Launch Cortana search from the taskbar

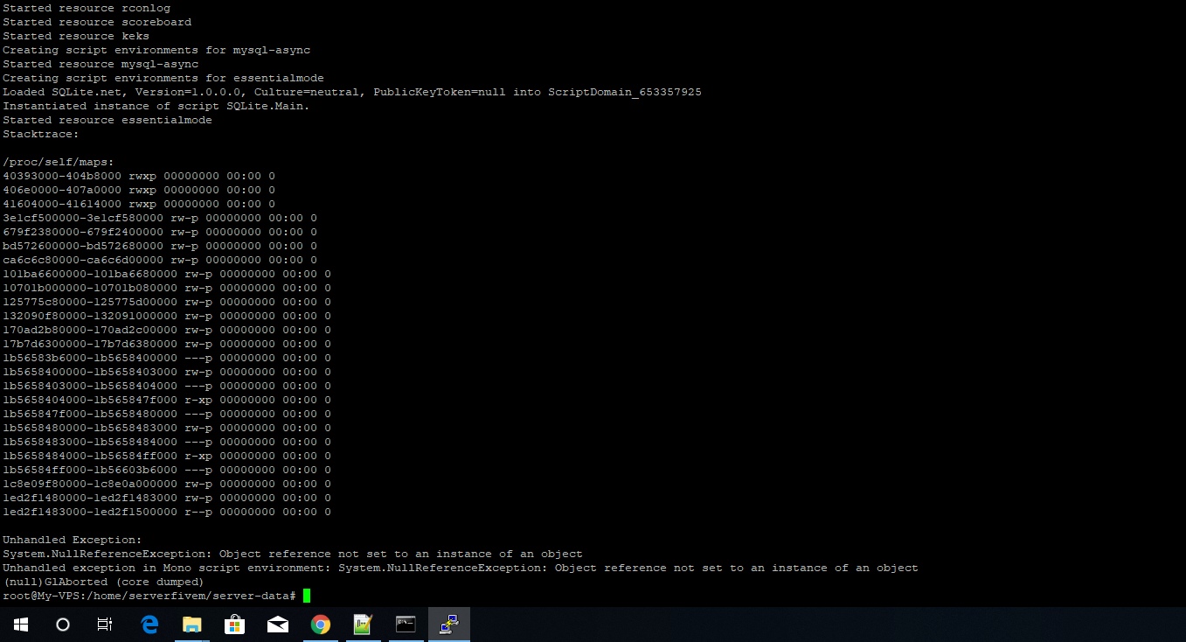(x=61, y=625)
